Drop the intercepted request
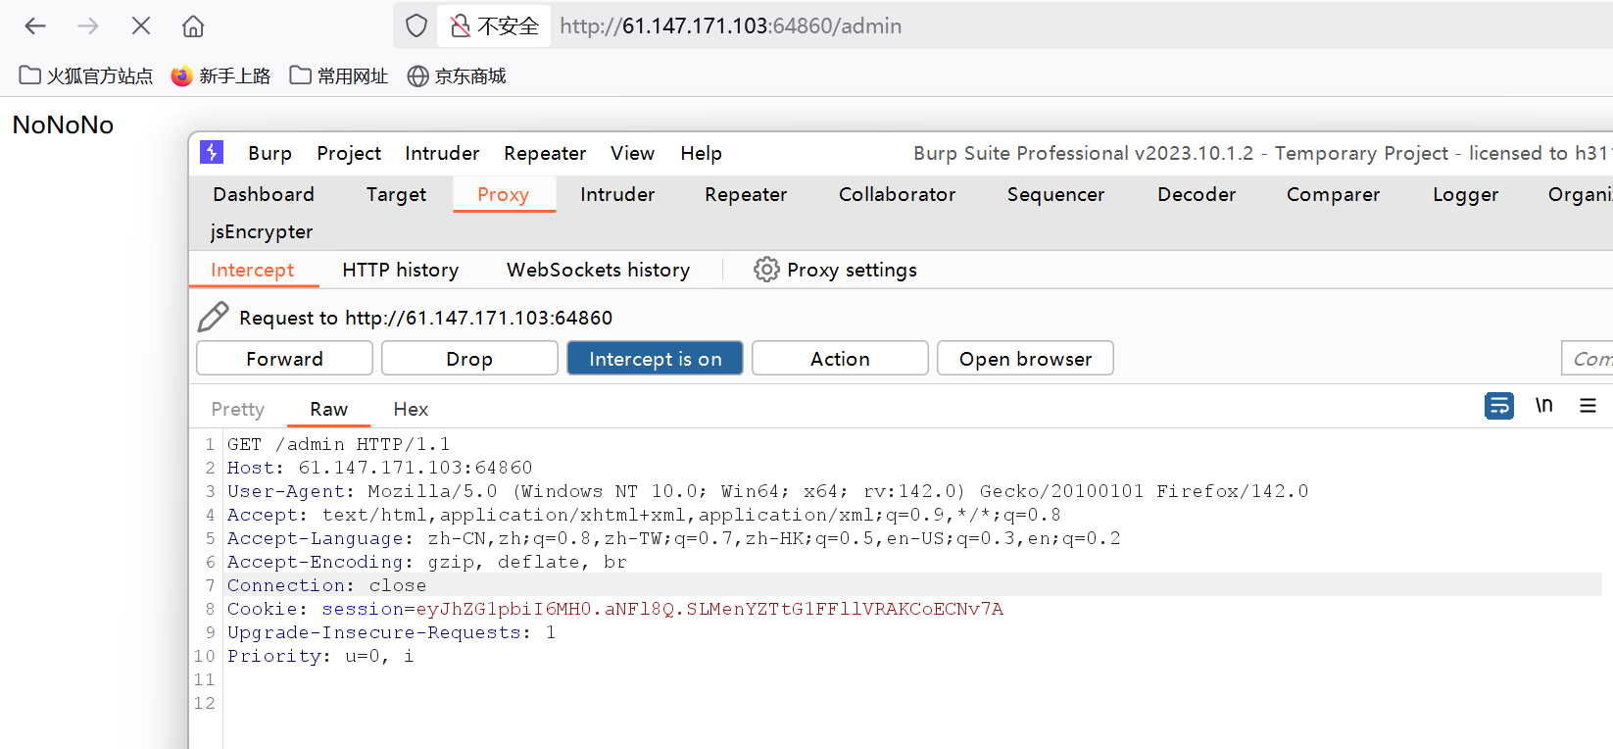The width and height of the screenshot is (1613, 749). tap(469, 359)
